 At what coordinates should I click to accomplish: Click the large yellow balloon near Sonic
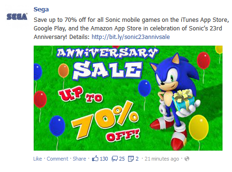point(199,127)
